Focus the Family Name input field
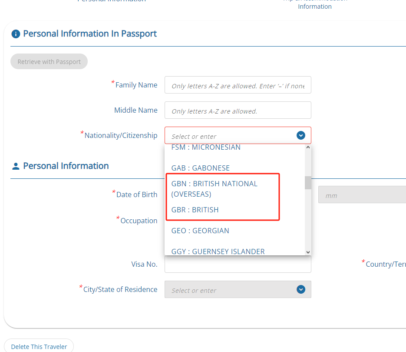The height and width of the screenshot is (352, 406). pos(238,85)
